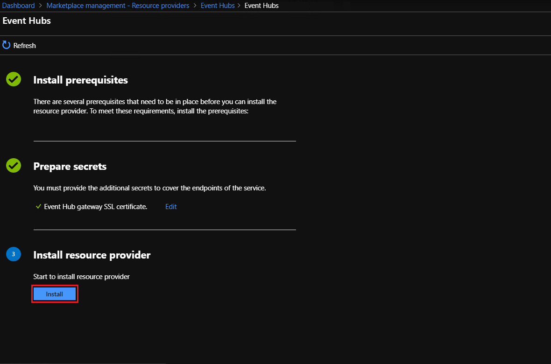Viewport: 551px width, 364px height.
Task: Click the divider line under Prepare secrets
Action: pos(164,229)
